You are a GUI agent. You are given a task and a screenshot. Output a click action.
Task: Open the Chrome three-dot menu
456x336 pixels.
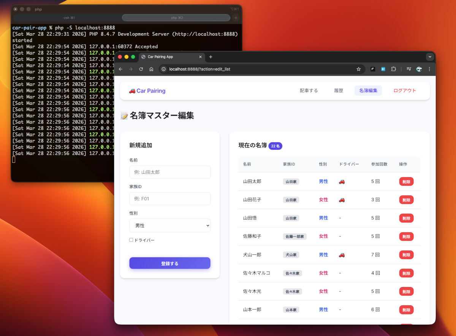click(x=429, y=69)
